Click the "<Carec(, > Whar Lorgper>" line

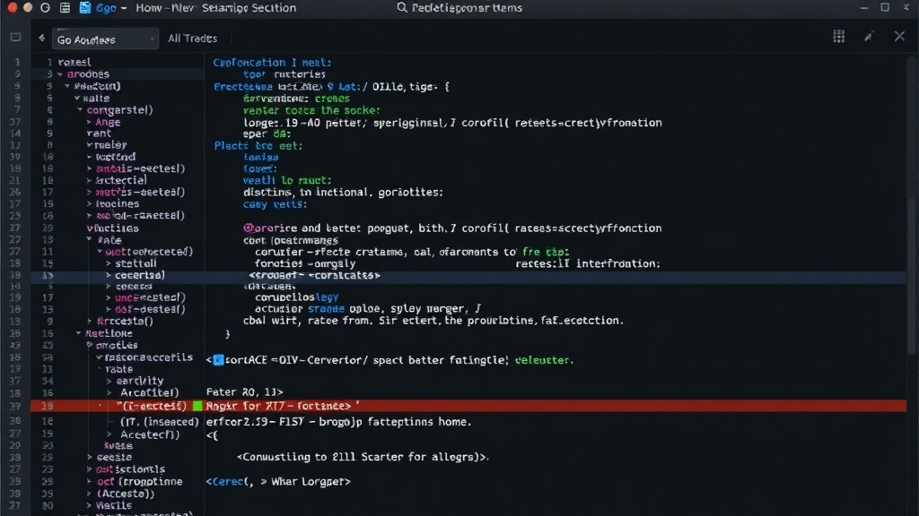point(278,481)
